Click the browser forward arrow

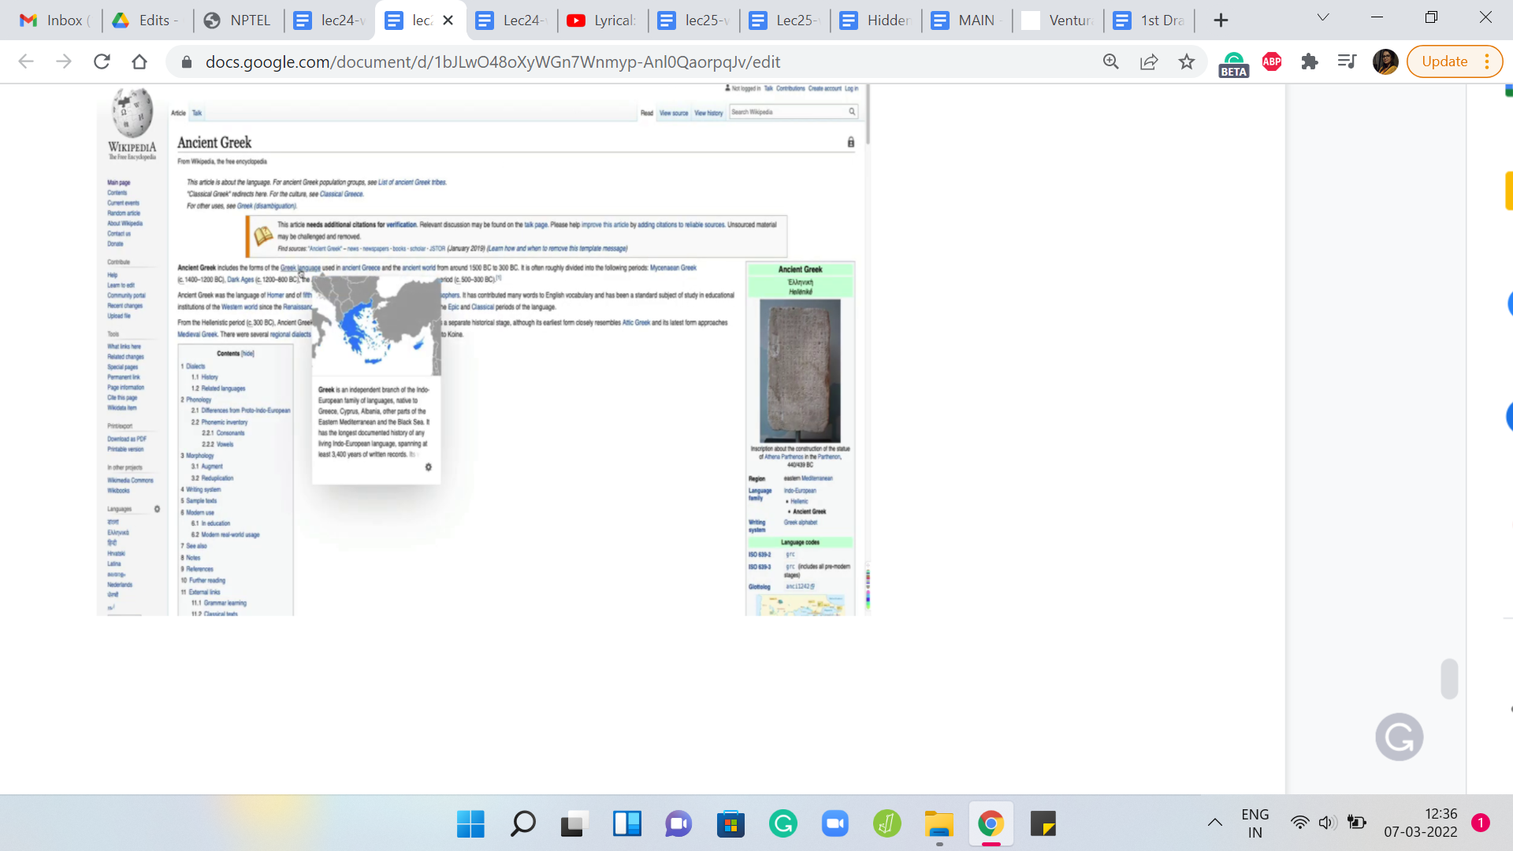tap(64, 61)
